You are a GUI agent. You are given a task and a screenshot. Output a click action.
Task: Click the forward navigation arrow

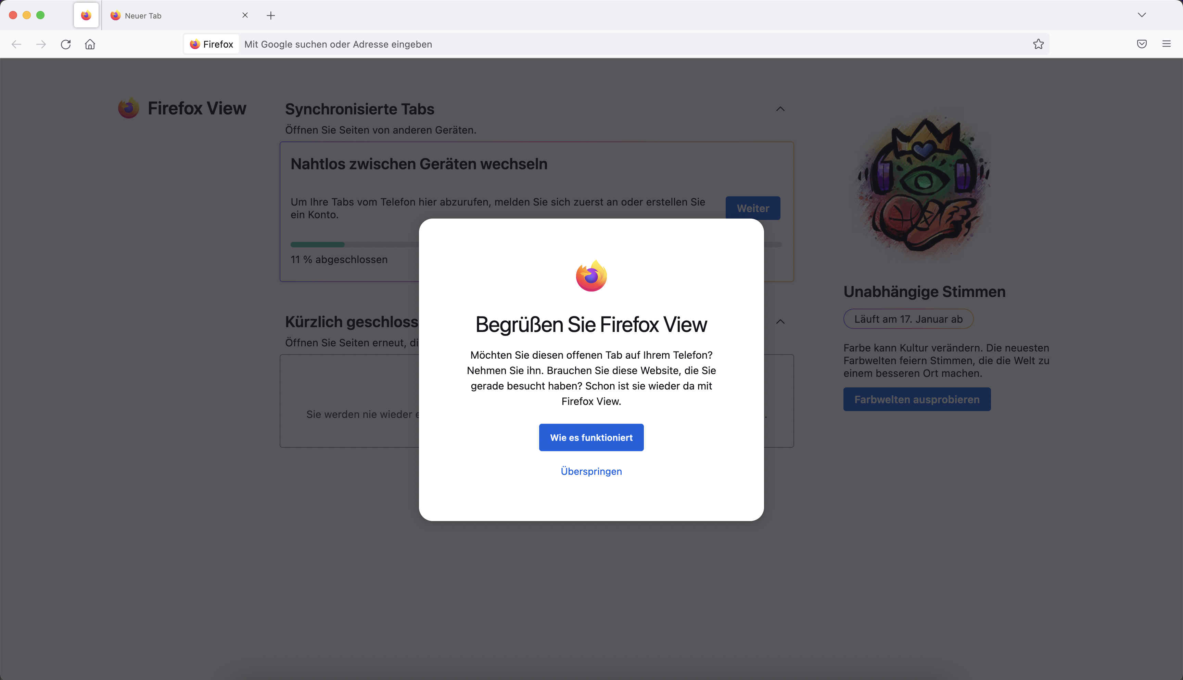pos(41,45)
